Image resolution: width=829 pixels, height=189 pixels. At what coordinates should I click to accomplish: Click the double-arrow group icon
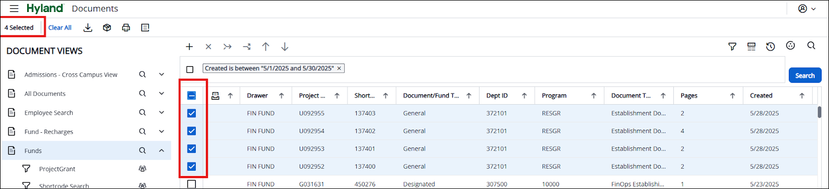coord(227,47)
